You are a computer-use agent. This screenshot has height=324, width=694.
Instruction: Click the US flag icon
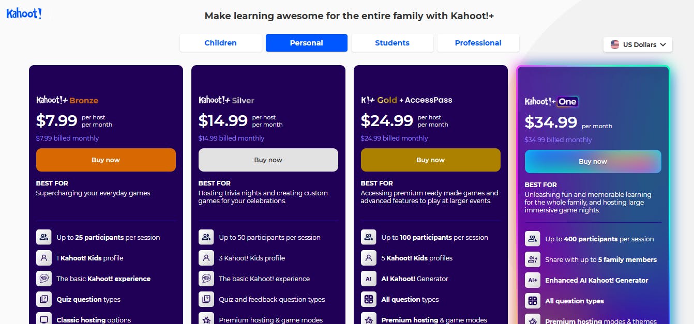(x=614, y=44)
